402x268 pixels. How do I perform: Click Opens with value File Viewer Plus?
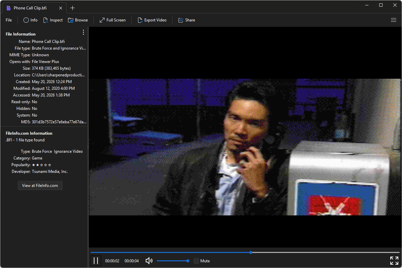pyautogui.click(x=45, y=62)
